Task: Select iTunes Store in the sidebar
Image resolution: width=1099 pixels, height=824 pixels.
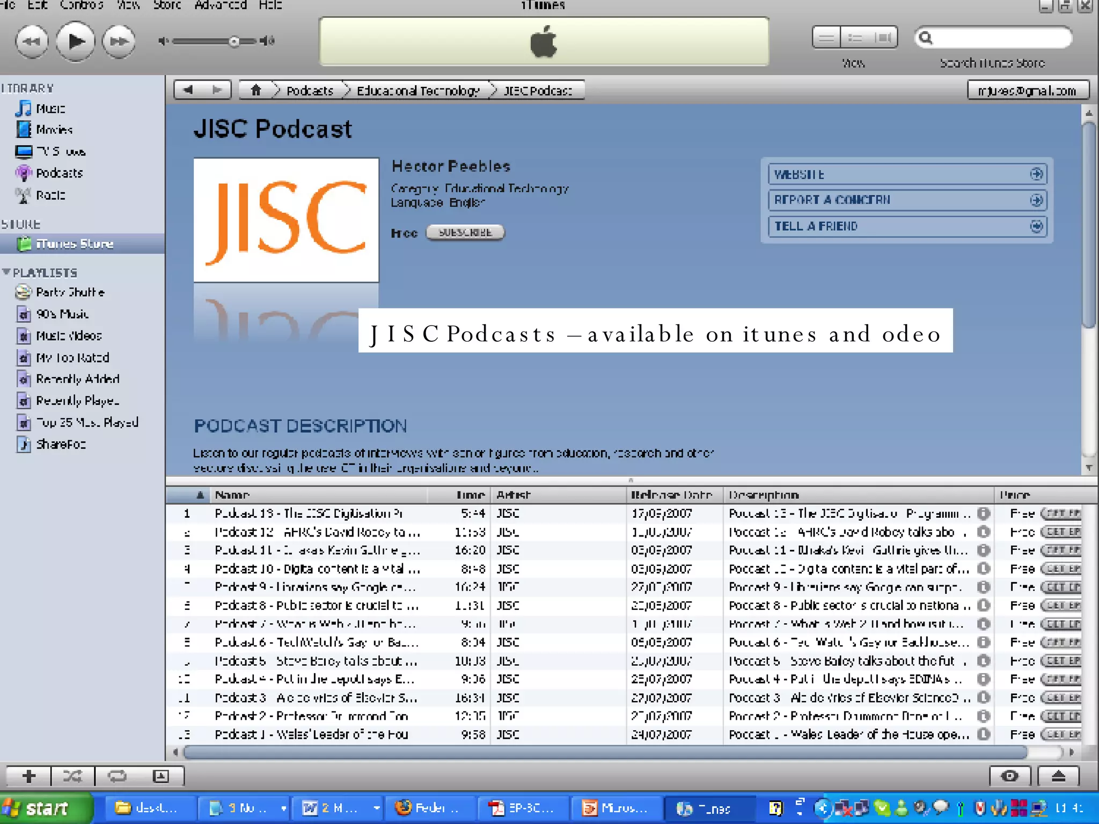Action: pos(82,244)
